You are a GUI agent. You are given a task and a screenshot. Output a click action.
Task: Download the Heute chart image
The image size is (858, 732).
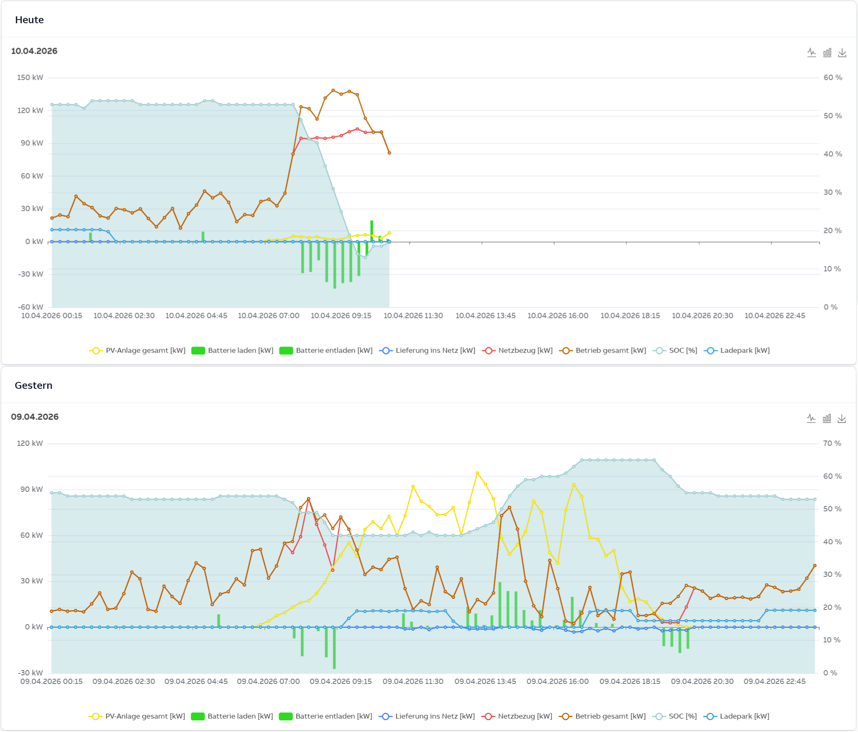[x=842, y=53]
